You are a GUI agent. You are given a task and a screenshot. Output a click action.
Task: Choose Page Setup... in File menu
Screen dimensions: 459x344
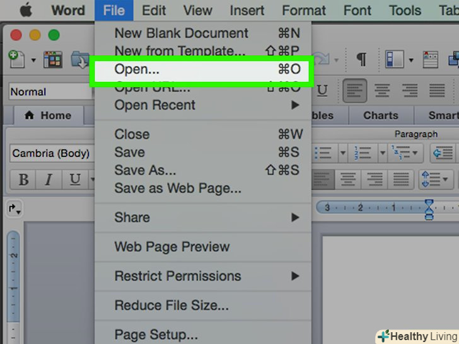coord(203,335)
